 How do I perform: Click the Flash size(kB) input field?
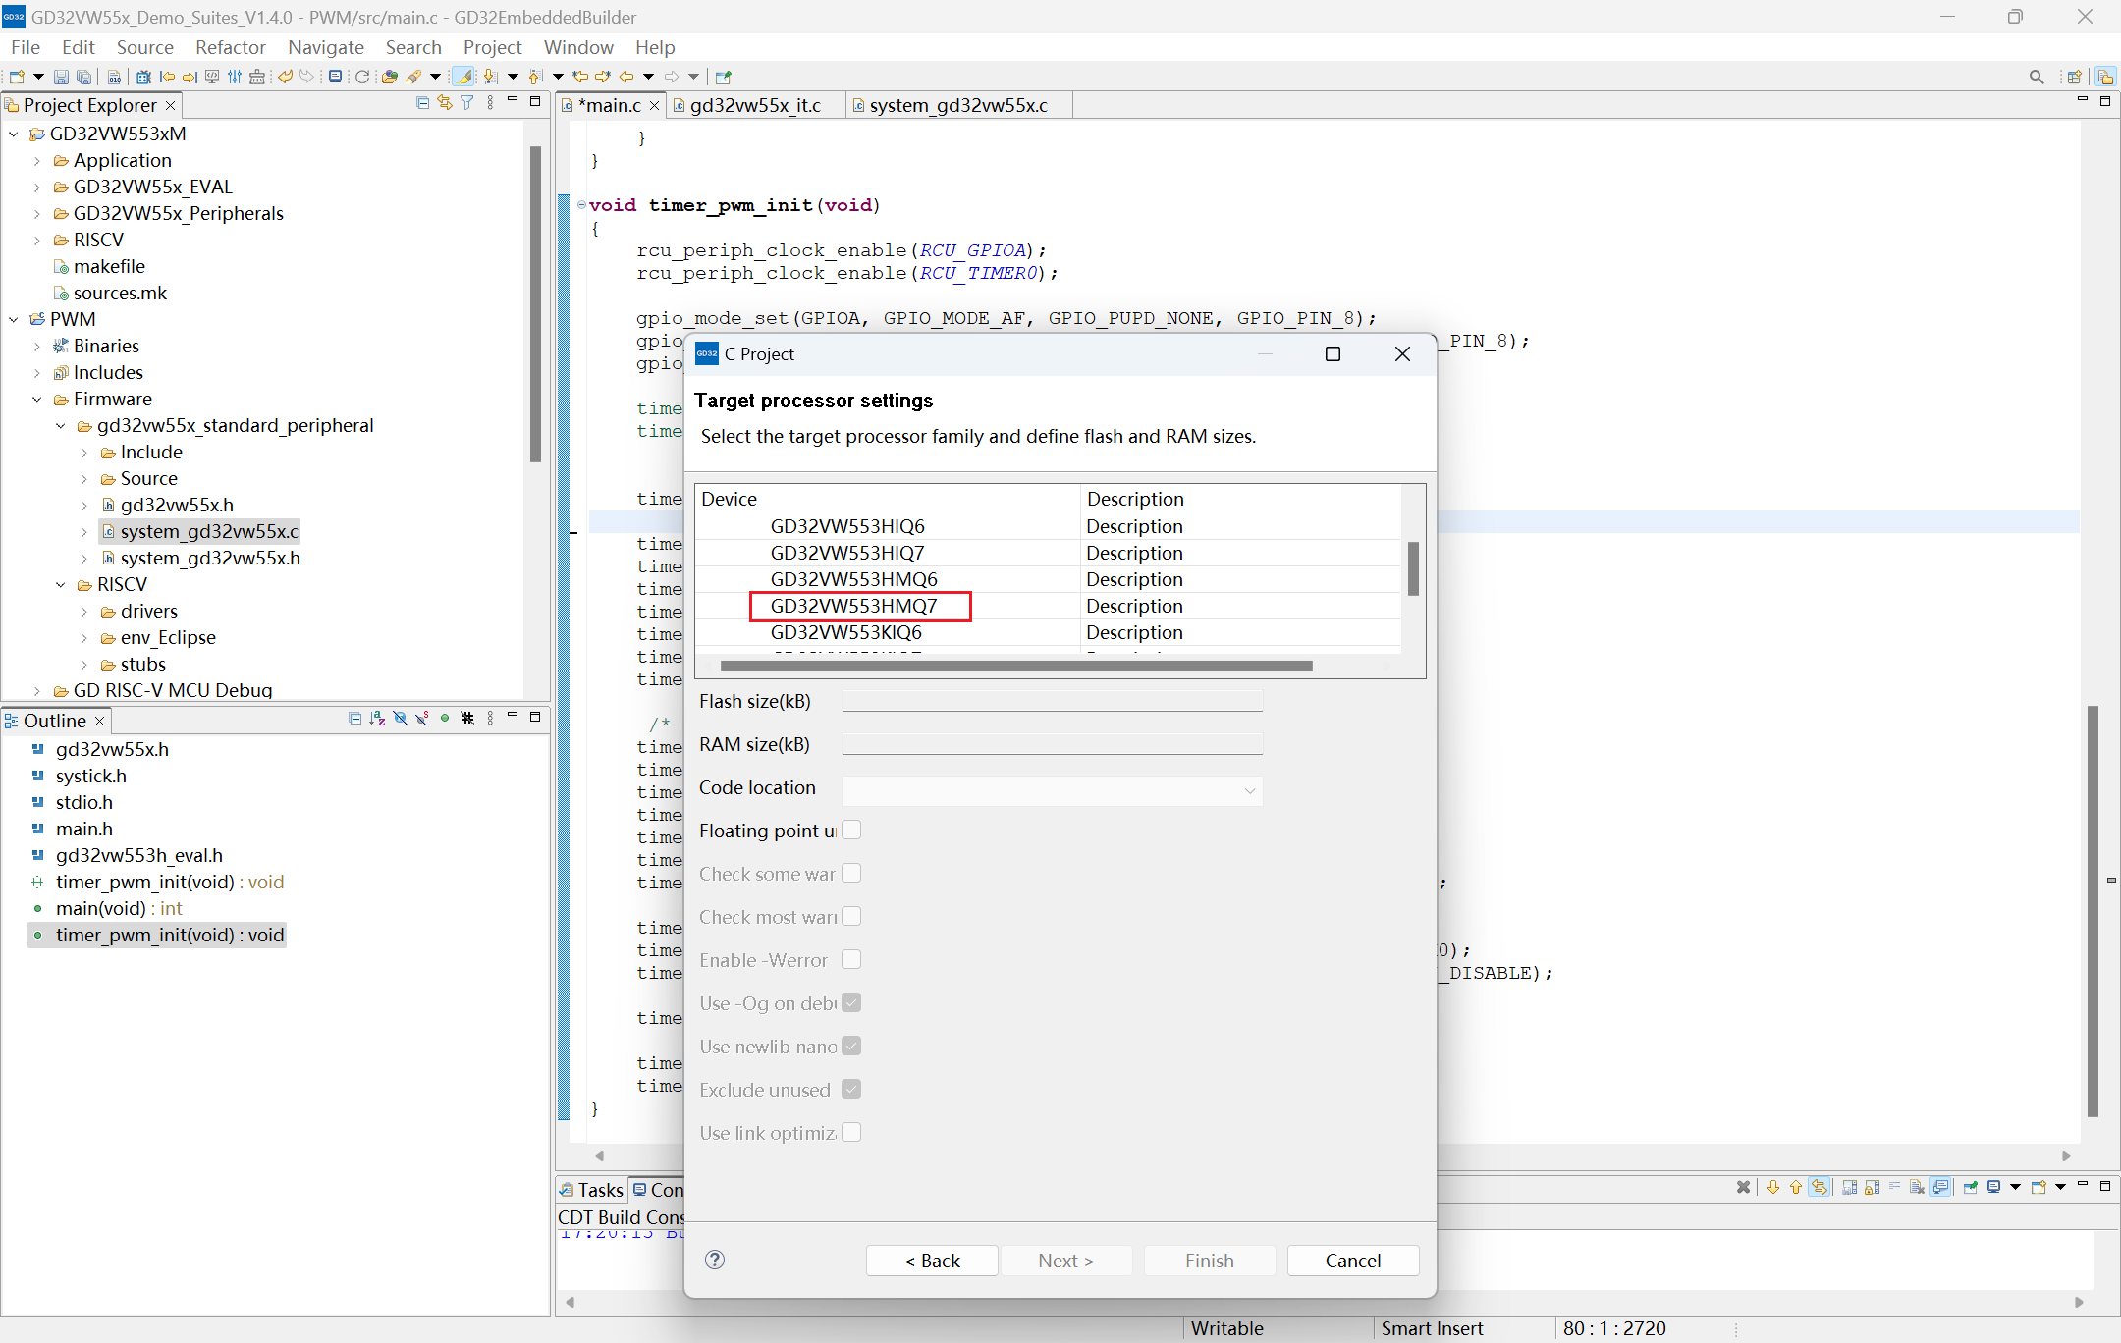[1052, 701]
